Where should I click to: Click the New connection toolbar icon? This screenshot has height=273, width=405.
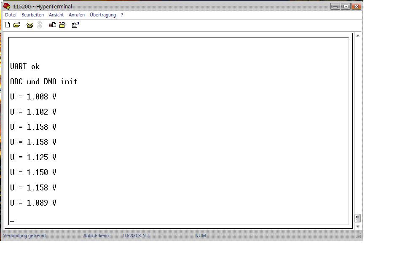(8, 25)
